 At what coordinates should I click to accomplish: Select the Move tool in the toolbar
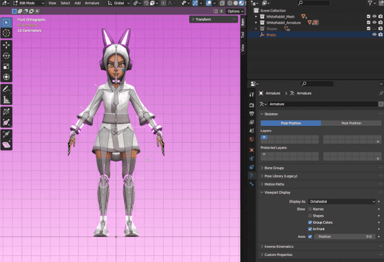pos(6,45)
